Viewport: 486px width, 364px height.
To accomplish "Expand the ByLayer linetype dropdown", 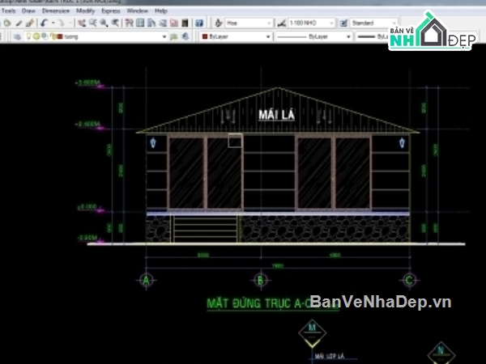I will [x=348, y=36].
